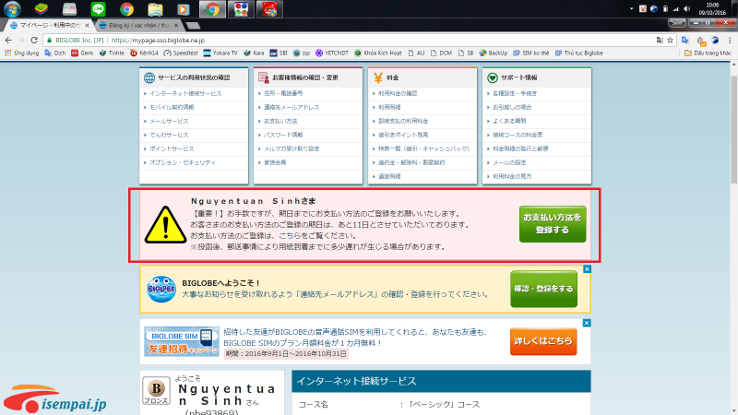Image resolution: width=738 pixels, height=415 pixels.
Task: Open 住所・電話番号 link
Action: 283,94
